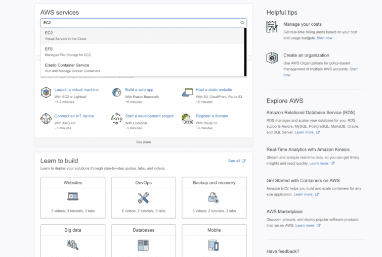
Task: Click the external link icon after RDS Learn more
Action: tap(318, 132)
